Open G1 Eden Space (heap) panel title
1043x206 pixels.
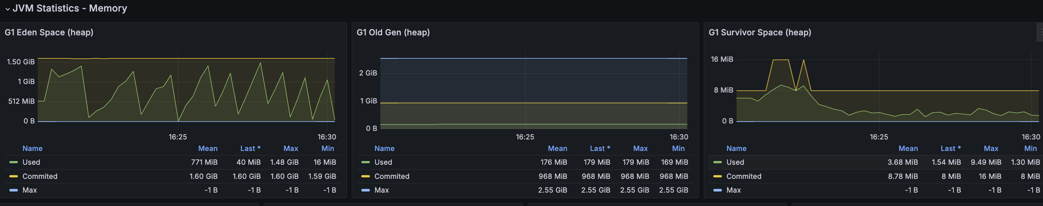click(49, 32)
